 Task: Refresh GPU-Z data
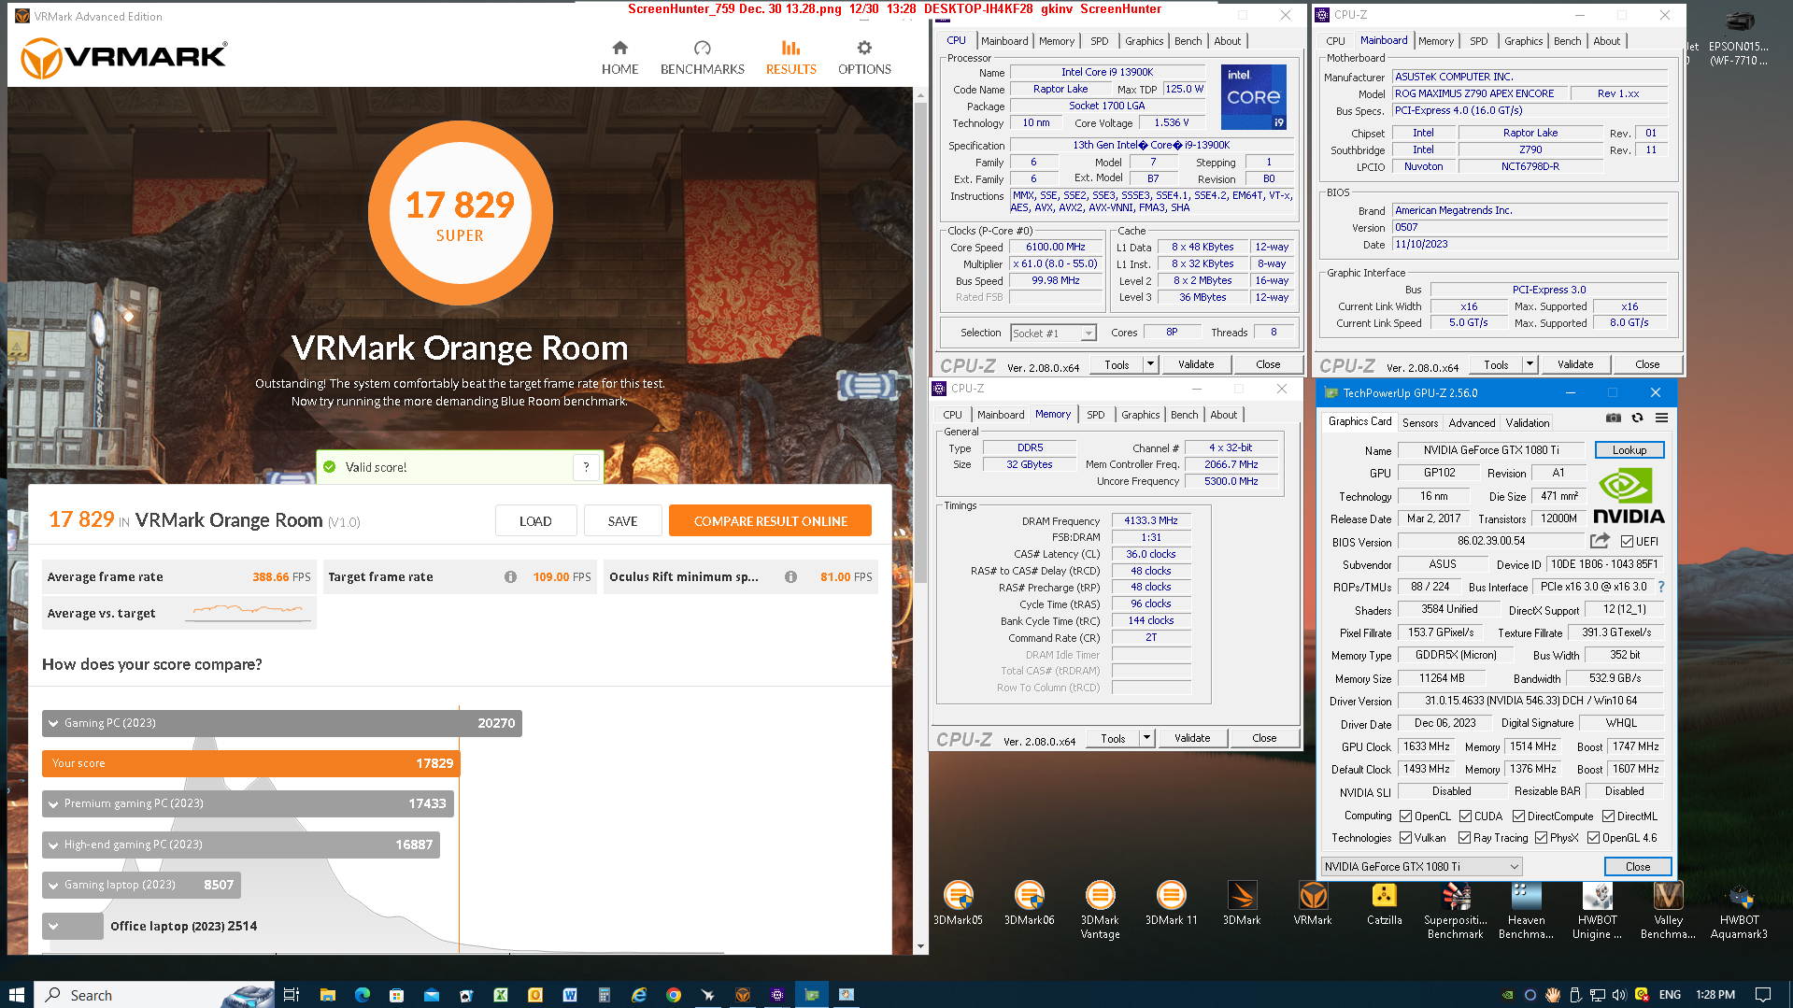click(1637, 418)
